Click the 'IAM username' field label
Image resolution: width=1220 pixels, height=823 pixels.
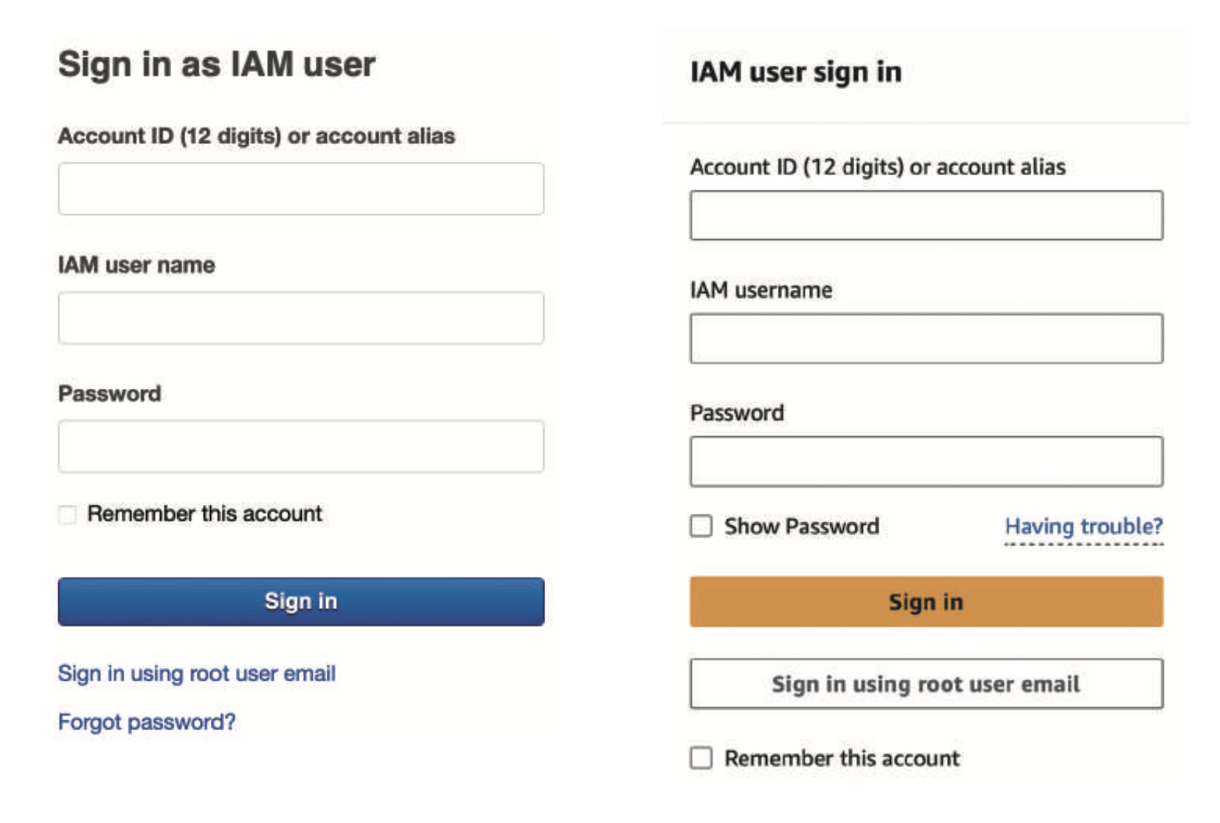pyautogui.click(x=760, y=290)
